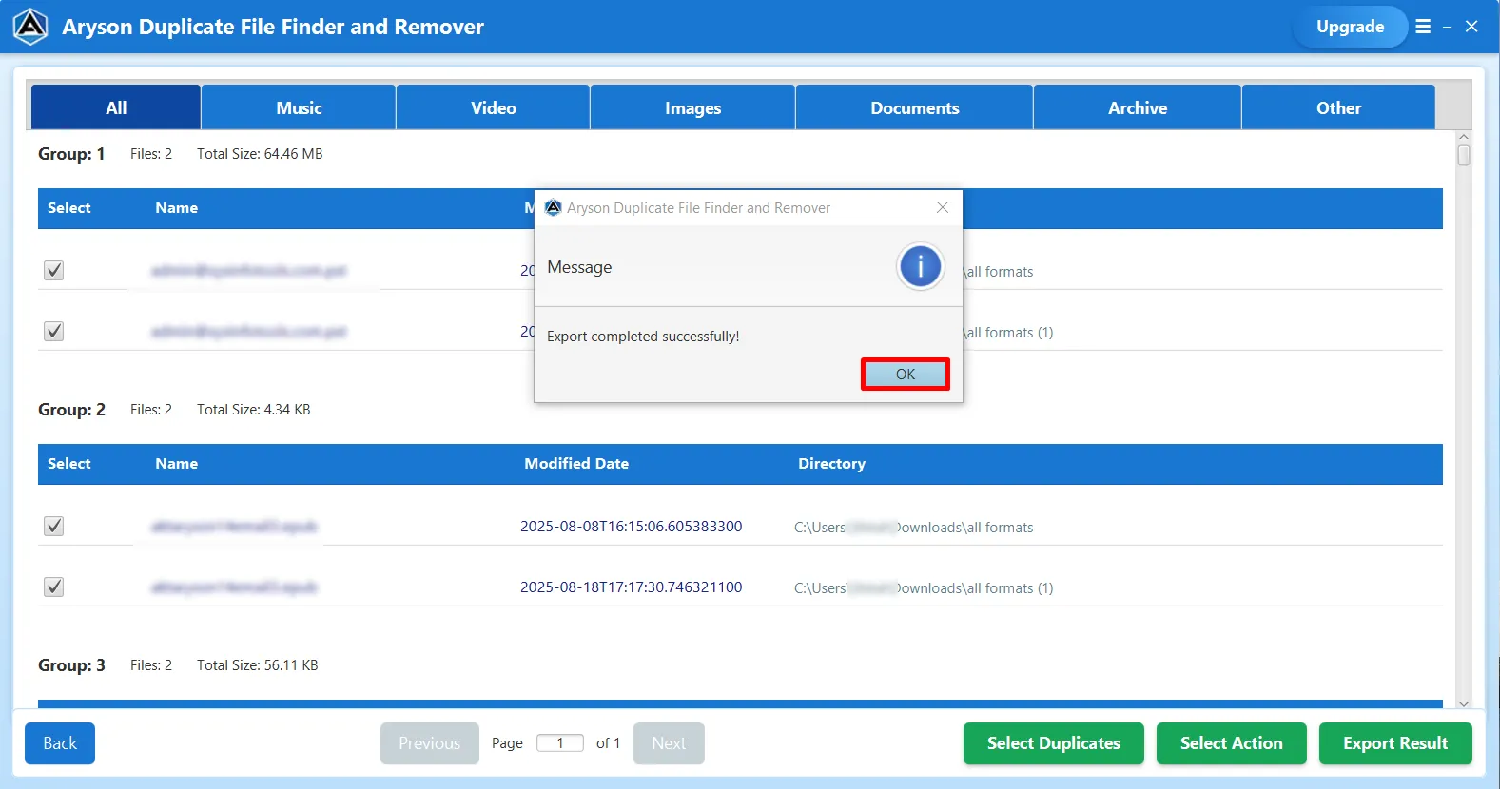Open the hamburger menu icon
1500x789 pixels.
(1423, 27)
